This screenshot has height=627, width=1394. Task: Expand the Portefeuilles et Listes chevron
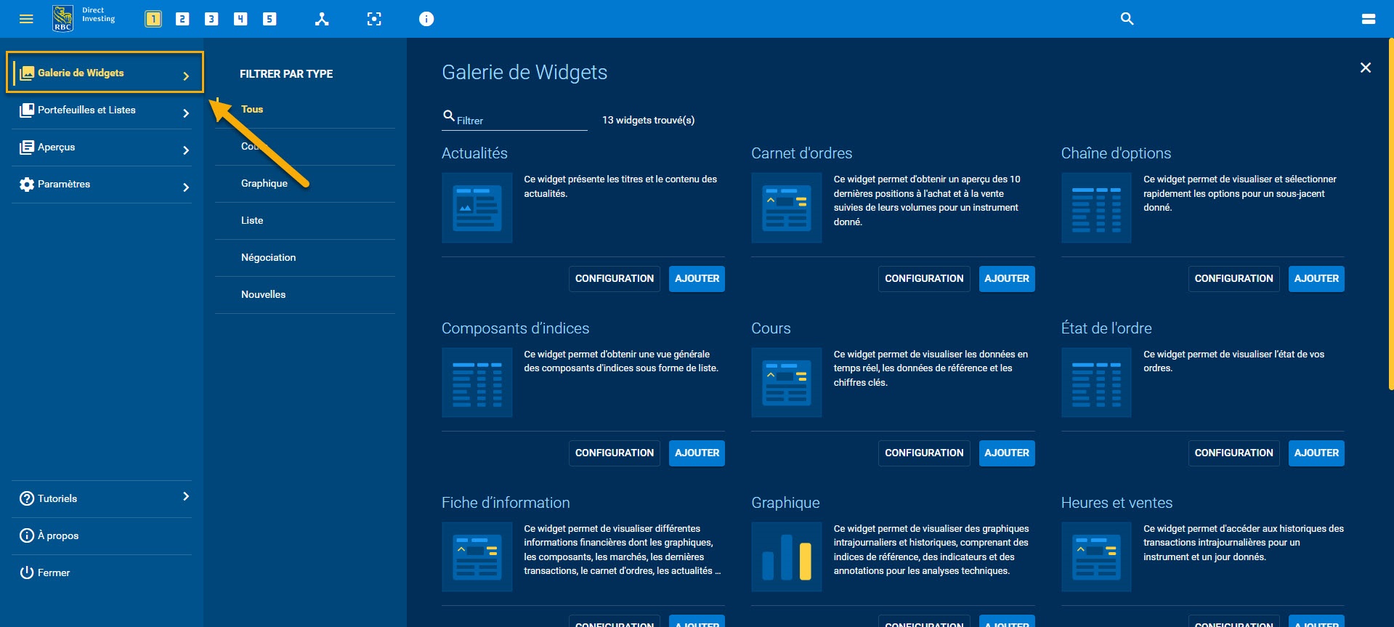pyautogui.click(x=186, y=113)
